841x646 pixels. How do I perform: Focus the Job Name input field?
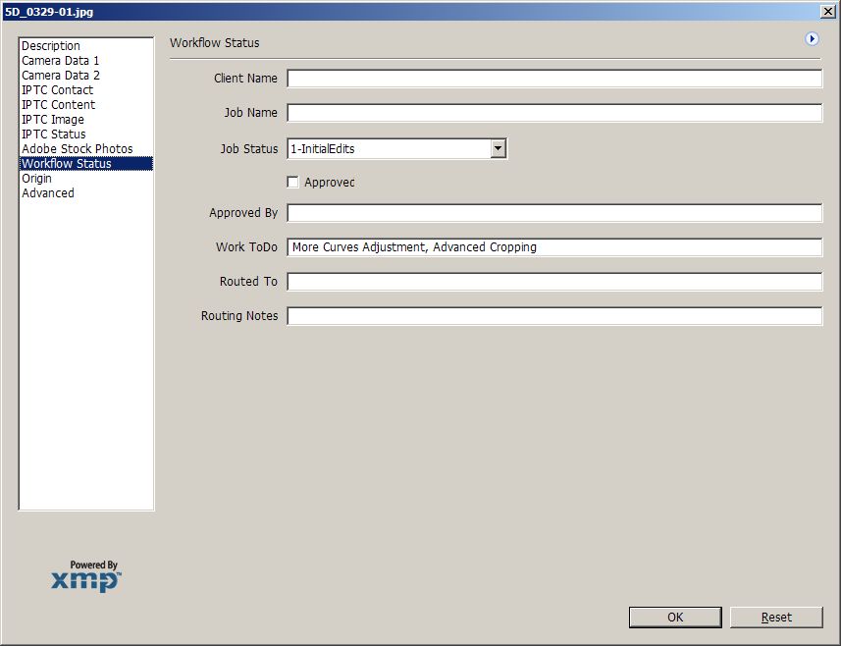point(554,113)
